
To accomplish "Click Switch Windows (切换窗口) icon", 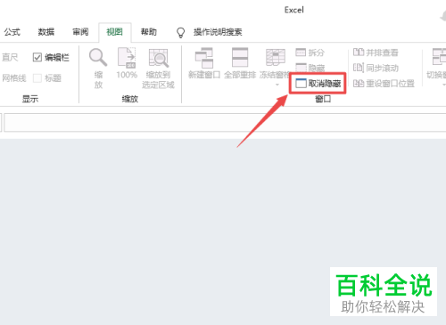I will pos(440,57).
